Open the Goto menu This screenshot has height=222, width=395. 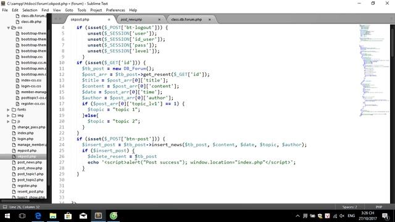coord(69,10)
